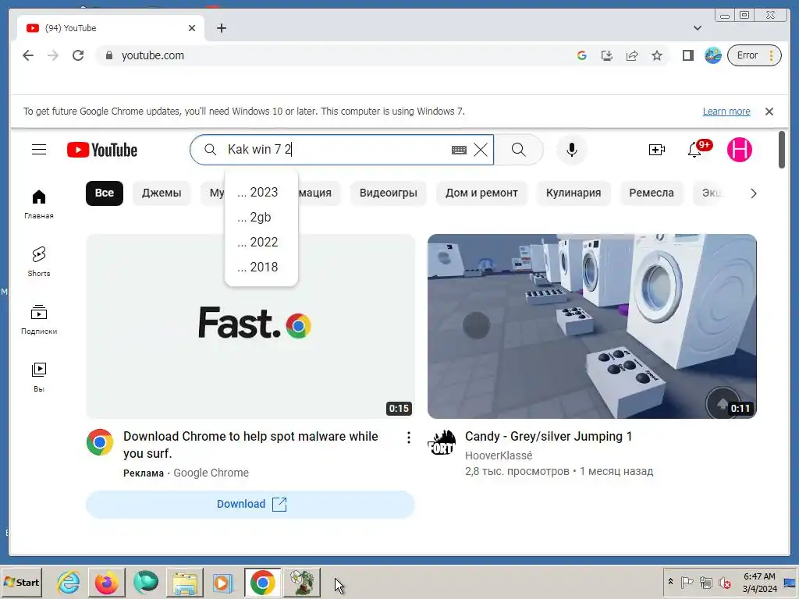Viewport: 799px width, 599px height.
Task: Select the Все category chip
Action: (x=105, y=193)
